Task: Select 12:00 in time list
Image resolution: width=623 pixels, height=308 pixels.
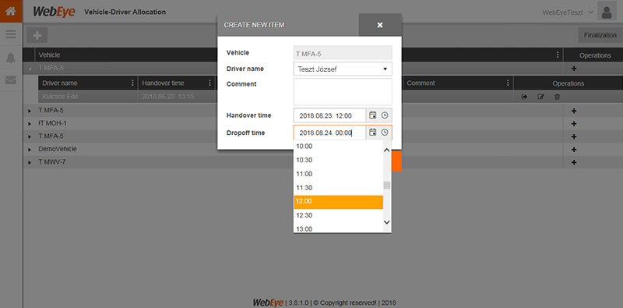Action: coord(338,202)
